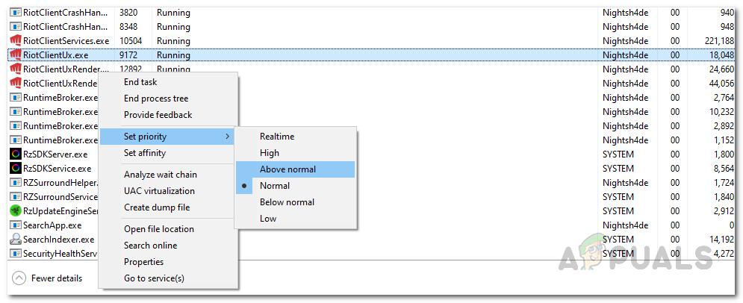Click the RzSDKServer.exe colorful ring icon
Screen dimensions: 743x303
[x=15, y=154]
